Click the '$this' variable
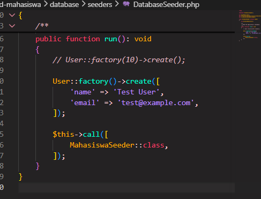Viewport: 261px width, 199px height. coord(63,134)
